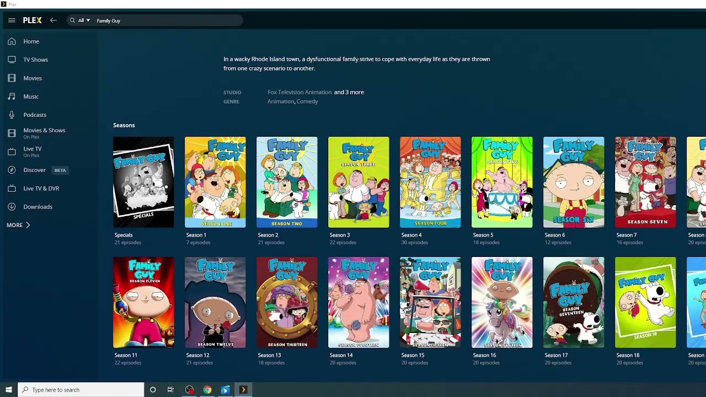Open the Season 14 poster

point(359,302)
